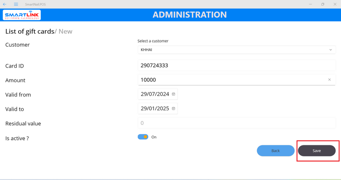Open the calendar icon for Valid from
The image size is (341, 180).
(x=174, y=94)
